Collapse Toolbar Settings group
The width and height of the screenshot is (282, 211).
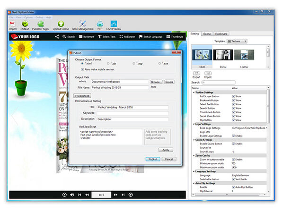194,93
